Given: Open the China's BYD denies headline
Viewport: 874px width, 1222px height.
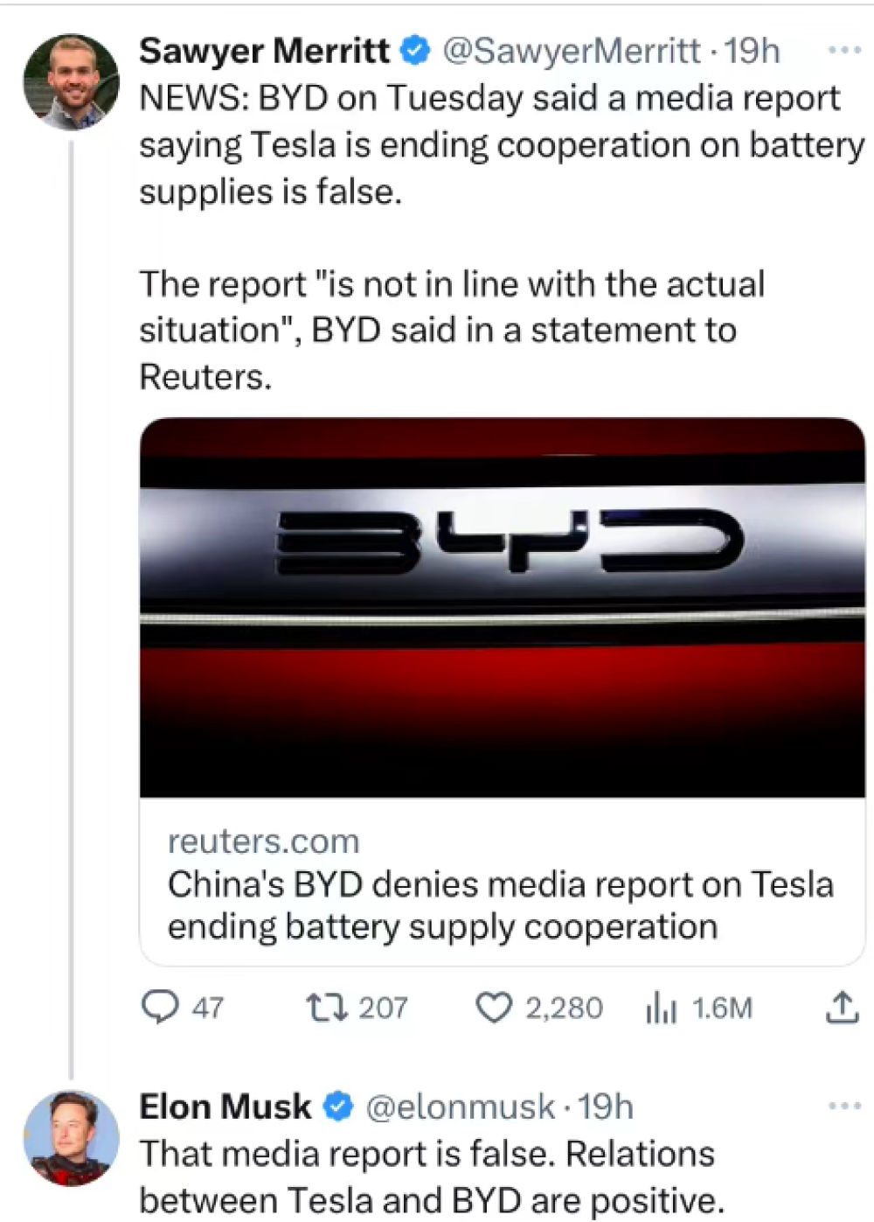Looking at the screenshot, I should click(501, 905).
